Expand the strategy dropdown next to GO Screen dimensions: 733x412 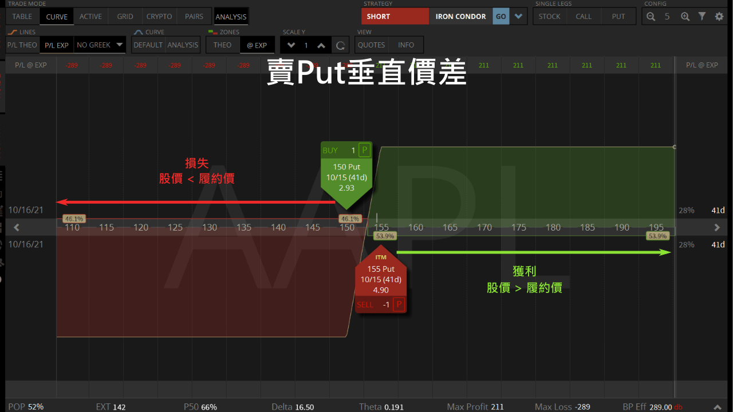point(518,16)
